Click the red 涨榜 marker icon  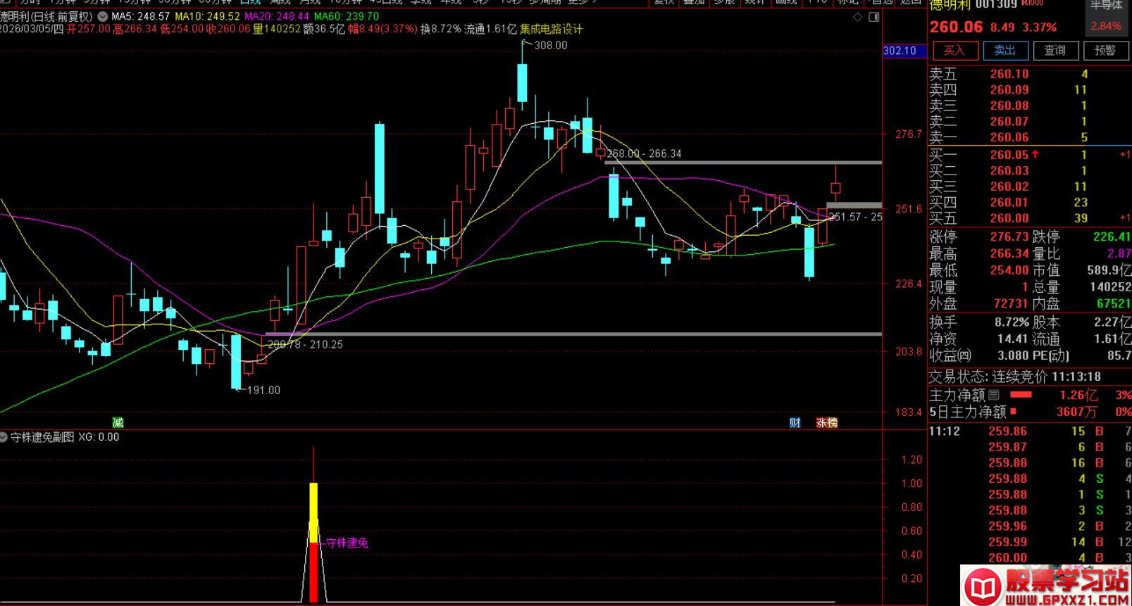pos(826,422)
